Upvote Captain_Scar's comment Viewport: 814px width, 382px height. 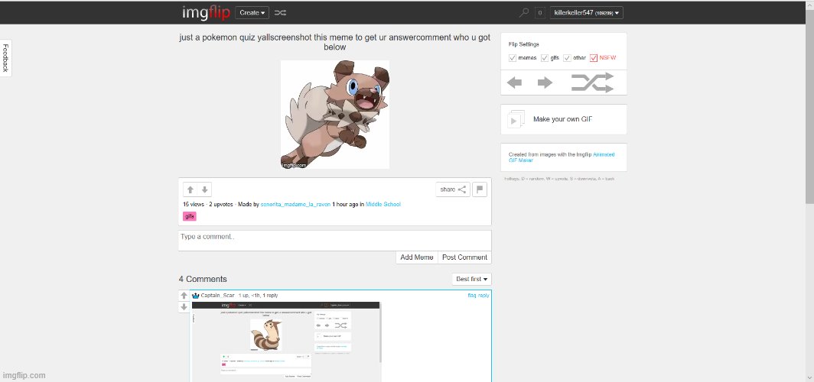point(184,296)
